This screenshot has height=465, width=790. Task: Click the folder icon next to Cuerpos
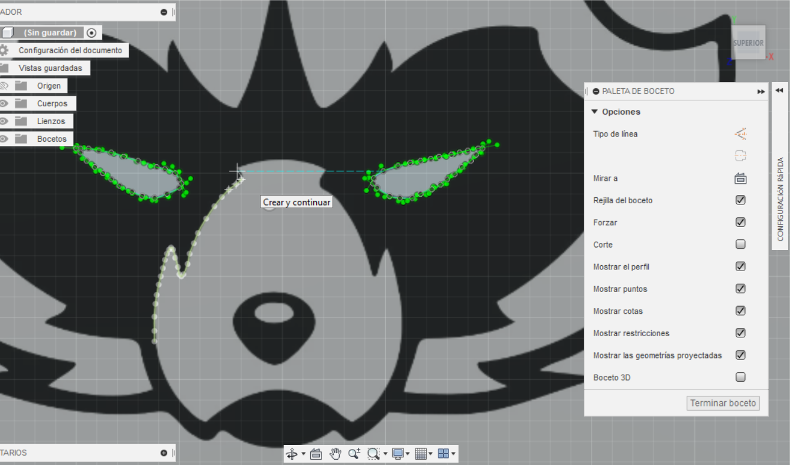coord(21,103)
